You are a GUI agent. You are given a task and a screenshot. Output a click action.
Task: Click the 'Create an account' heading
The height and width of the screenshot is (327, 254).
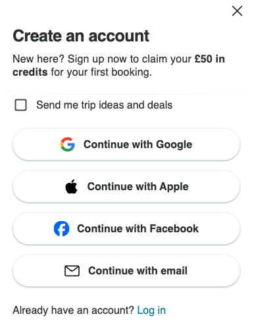[81, 36]
